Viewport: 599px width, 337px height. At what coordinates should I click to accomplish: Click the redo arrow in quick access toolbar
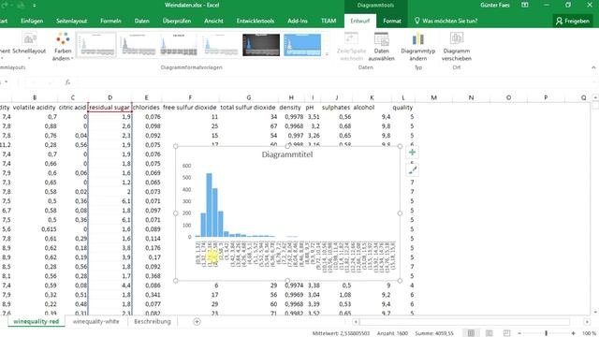[5, 5]
